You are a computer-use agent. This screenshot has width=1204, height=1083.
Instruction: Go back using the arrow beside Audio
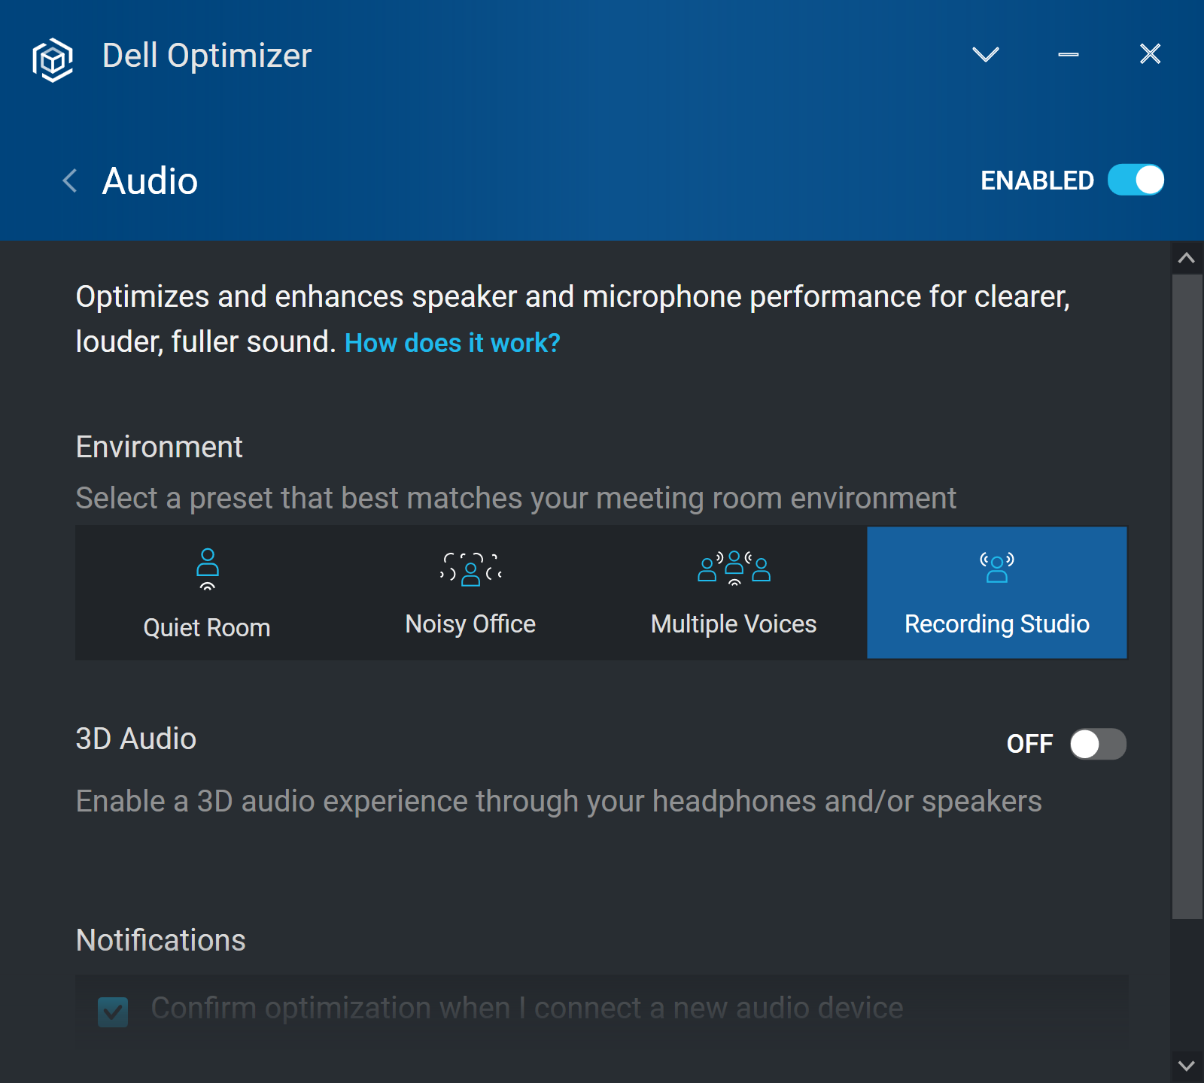coord(70,180)
